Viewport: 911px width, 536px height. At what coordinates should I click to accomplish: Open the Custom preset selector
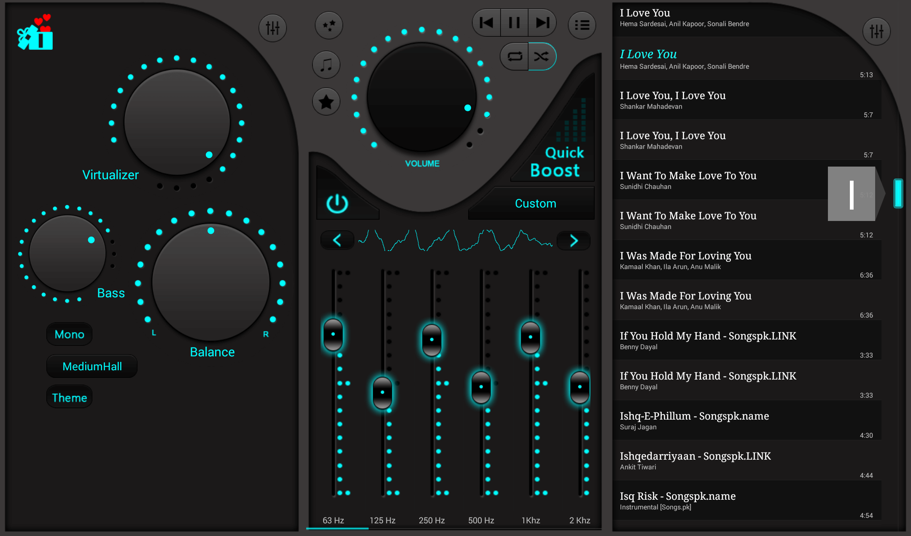click(x=535, y=204)
